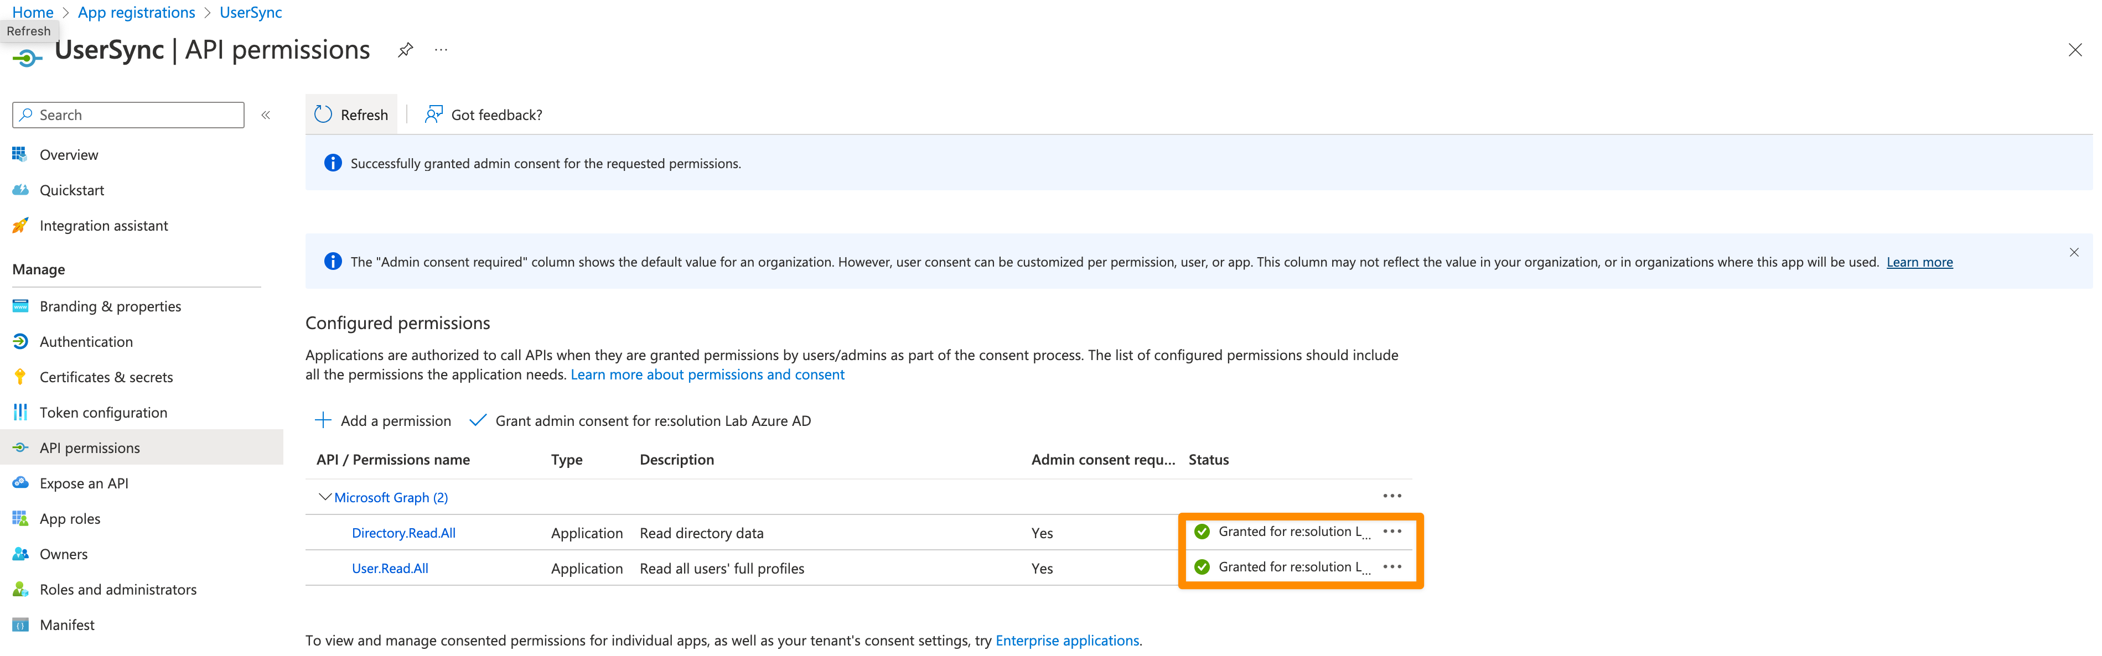Click the Got feedback person icon
The width and height of the screenshot is (2102, 656).
pyautogui.click(x=433, y=114)
